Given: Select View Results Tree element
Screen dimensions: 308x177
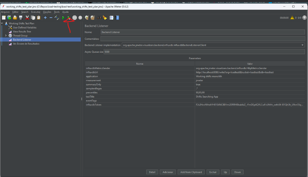Looking at the screenshot, I should [22, 31].
